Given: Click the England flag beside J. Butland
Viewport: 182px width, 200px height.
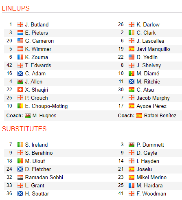Looking at the screenshot, I should pos(20,24).
